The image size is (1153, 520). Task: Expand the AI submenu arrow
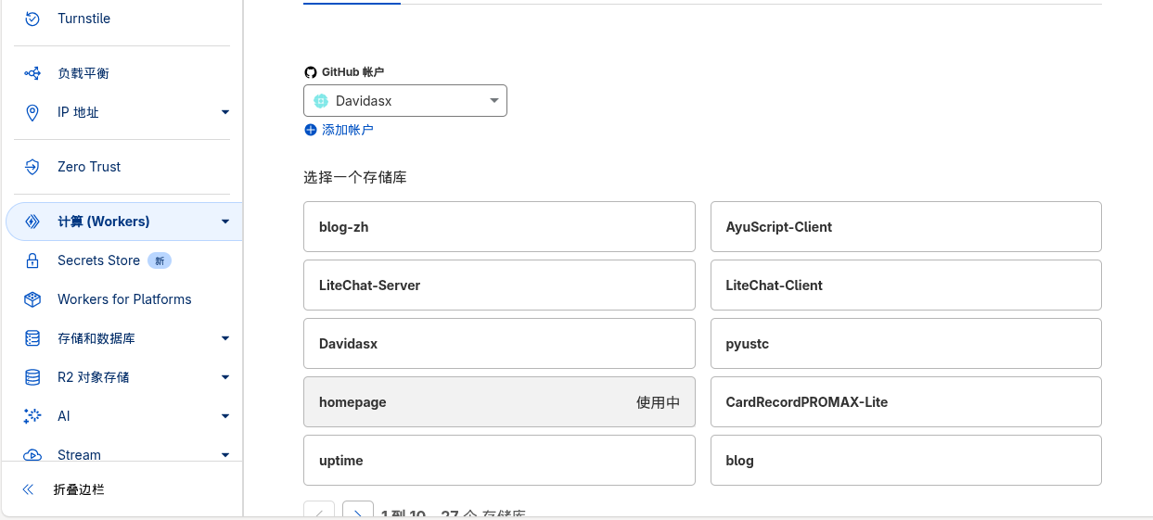(x=225, y=416)
